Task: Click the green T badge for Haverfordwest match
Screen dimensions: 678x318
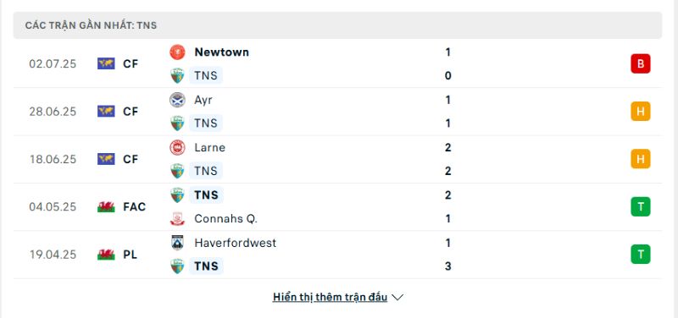Action: 641,255
